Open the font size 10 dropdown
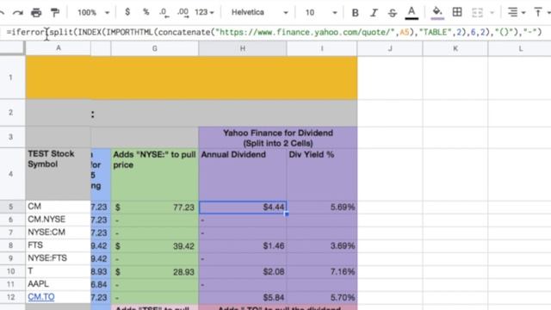This screenshot has width=551, height=310. 321,13
